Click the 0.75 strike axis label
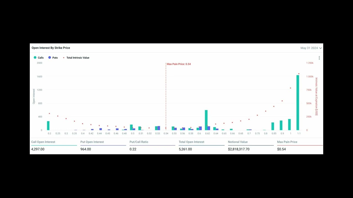 coord(257,133)
